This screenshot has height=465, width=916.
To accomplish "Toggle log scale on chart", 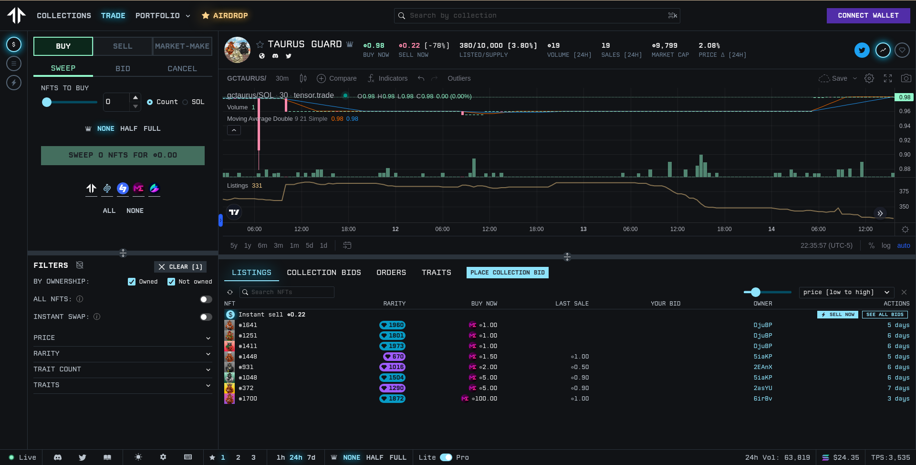I will [886, 245].
